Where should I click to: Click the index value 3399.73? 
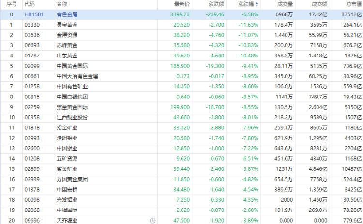[x=180, y=14]
